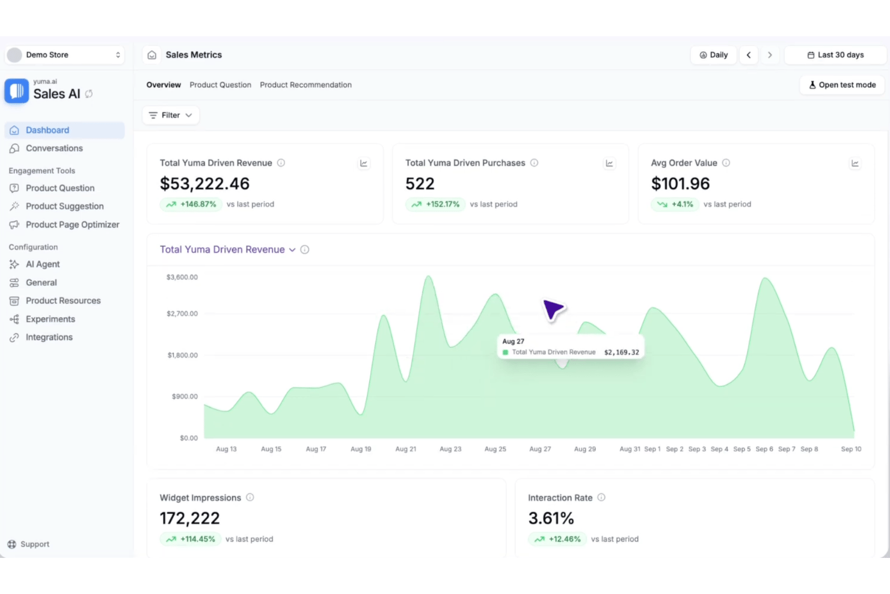Click the +12.46% trend badge
The width and height of the screenshot is (890, 594).
557,539
